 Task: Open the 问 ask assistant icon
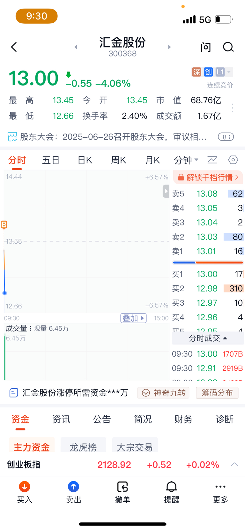[x=206, y=47]
